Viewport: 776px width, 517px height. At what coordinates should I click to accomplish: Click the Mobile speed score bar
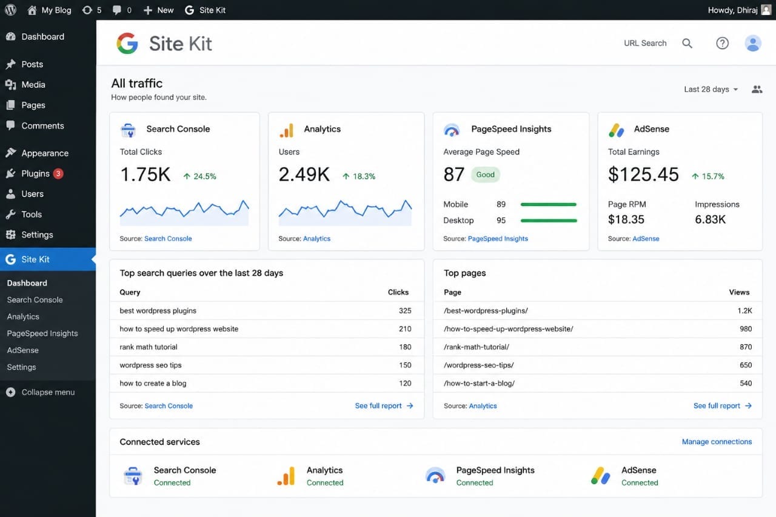[549, 205]
